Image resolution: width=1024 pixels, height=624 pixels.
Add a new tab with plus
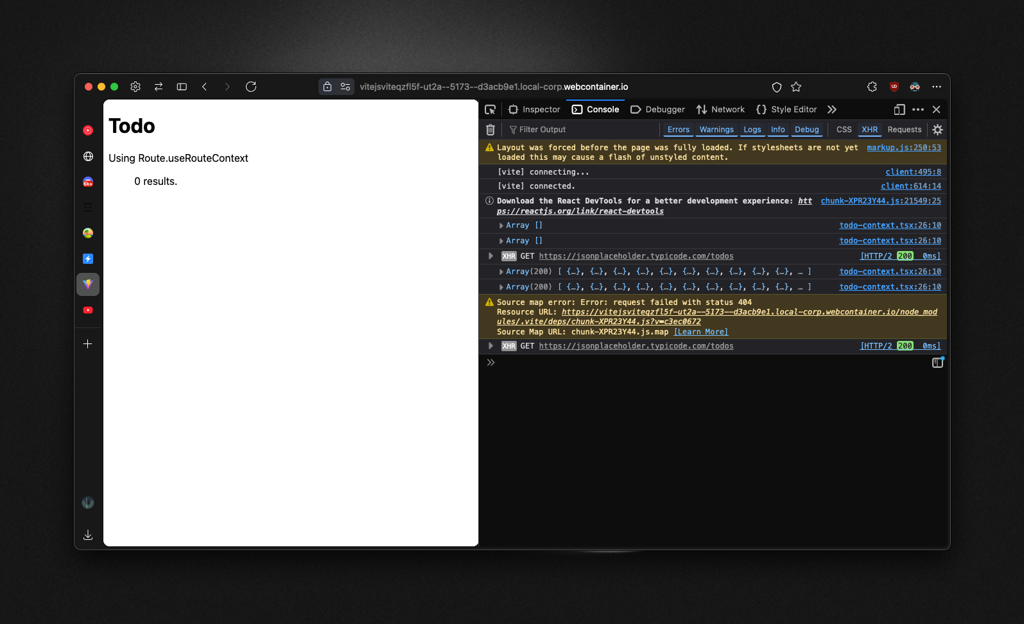(88, 343)
